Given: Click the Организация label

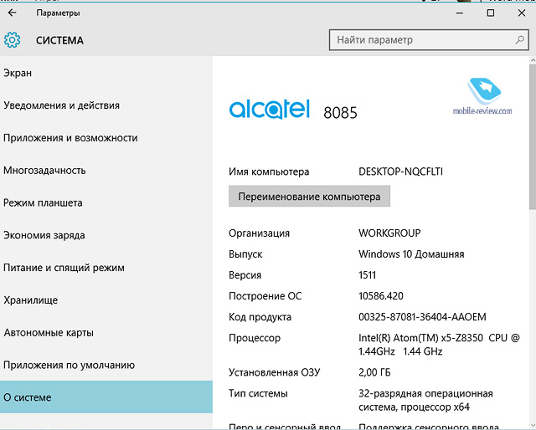Looking at the screenshot, I should point(259,233).
